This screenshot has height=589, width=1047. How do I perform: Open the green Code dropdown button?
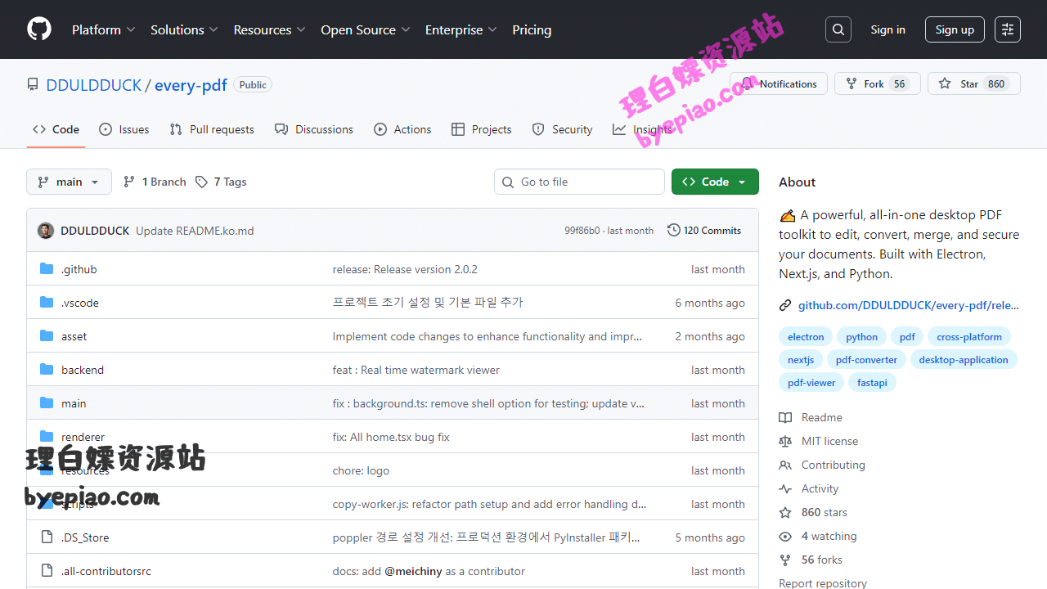[715, 182]
